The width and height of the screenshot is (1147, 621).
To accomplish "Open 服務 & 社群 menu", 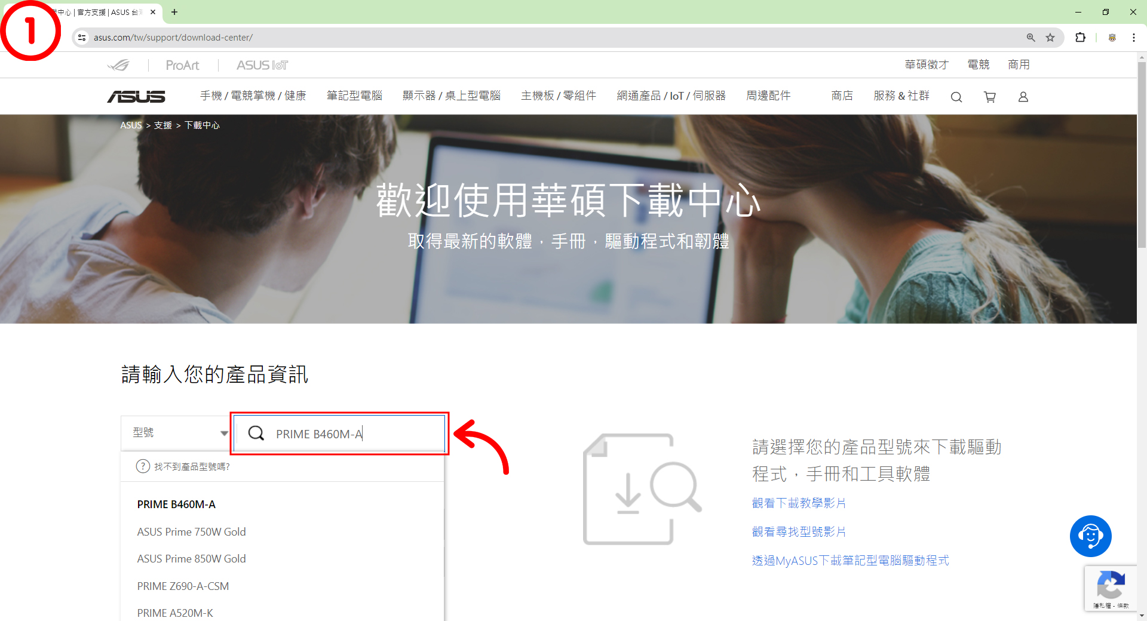I will 901,96.
